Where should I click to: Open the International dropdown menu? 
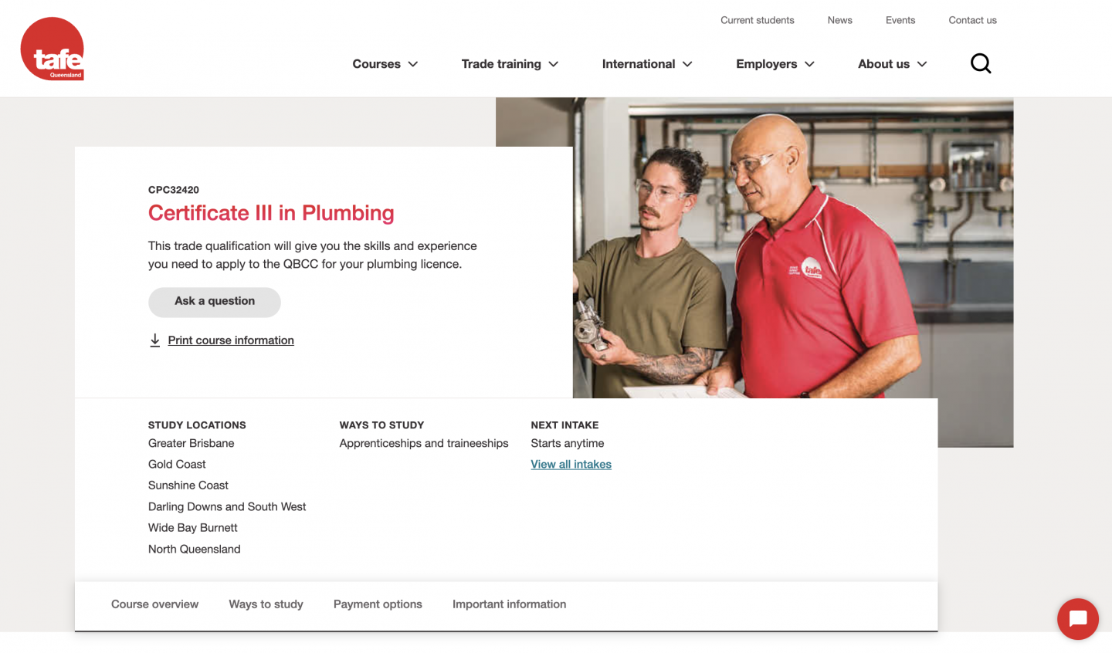click(x=647, y=64)
